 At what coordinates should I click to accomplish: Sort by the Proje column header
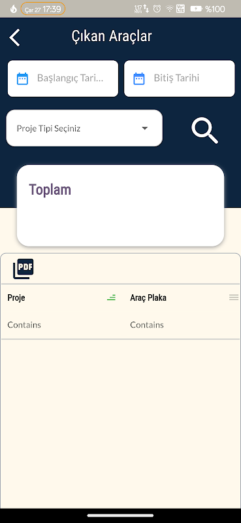click(16, 297)
